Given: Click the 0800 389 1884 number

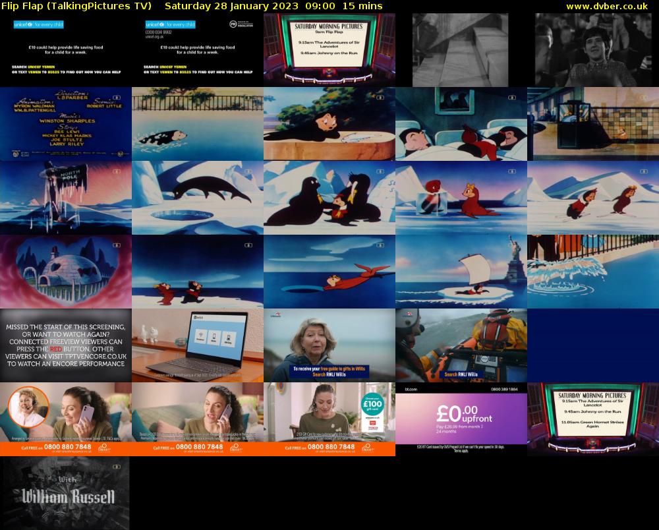Looking at the screenshot, I should [x=504, y=389].
